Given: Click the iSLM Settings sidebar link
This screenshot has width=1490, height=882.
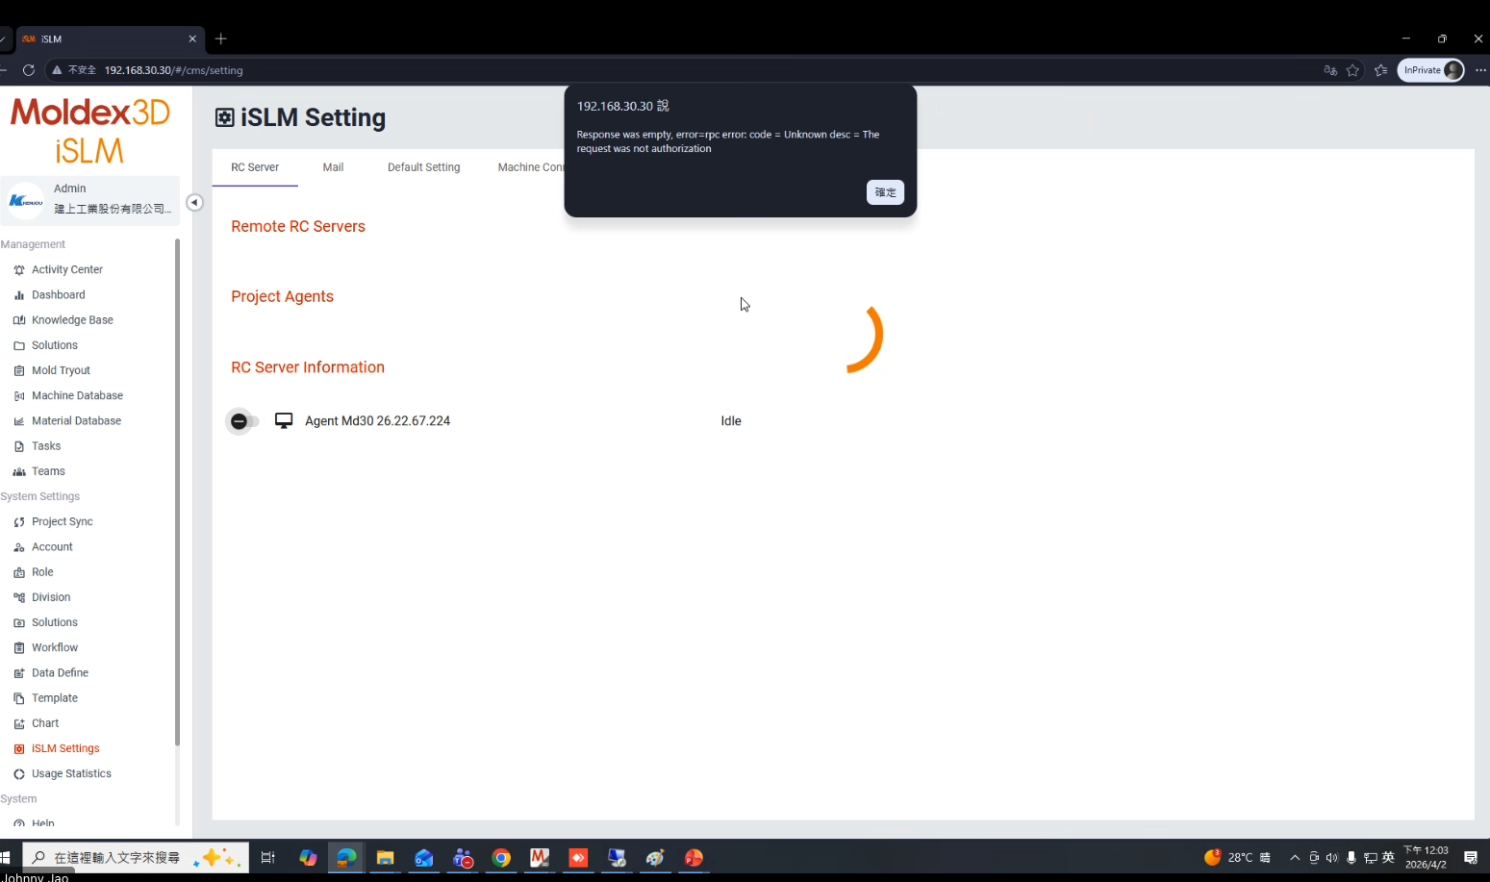Looking at the screenshot, I should click(x=65, y=748).
